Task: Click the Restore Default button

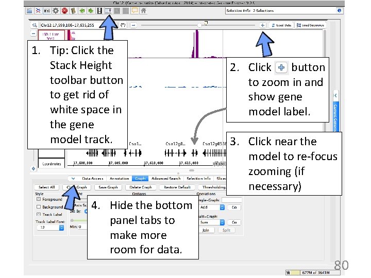Action: pyautogui.click(x=177, y=187)
